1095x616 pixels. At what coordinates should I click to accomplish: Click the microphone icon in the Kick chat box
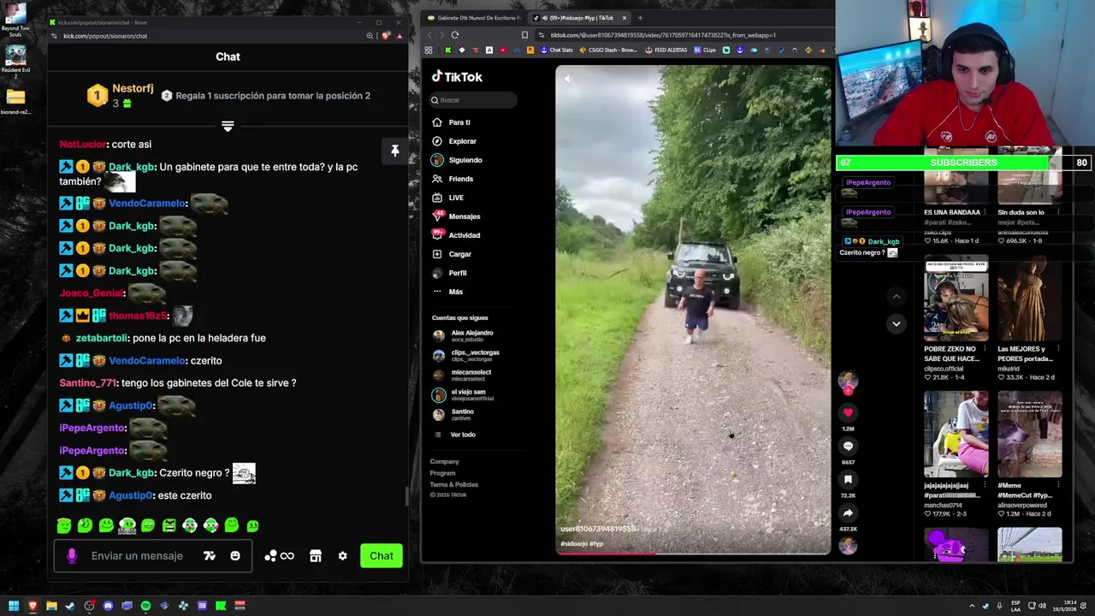[72, 556]
